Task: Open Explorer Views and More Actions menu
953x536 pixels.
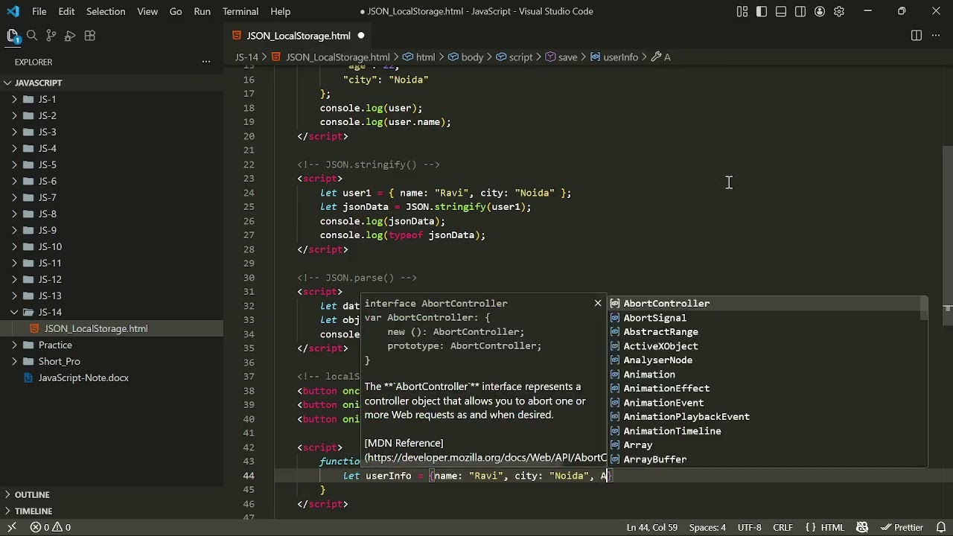Action: [x=206, y=62]
